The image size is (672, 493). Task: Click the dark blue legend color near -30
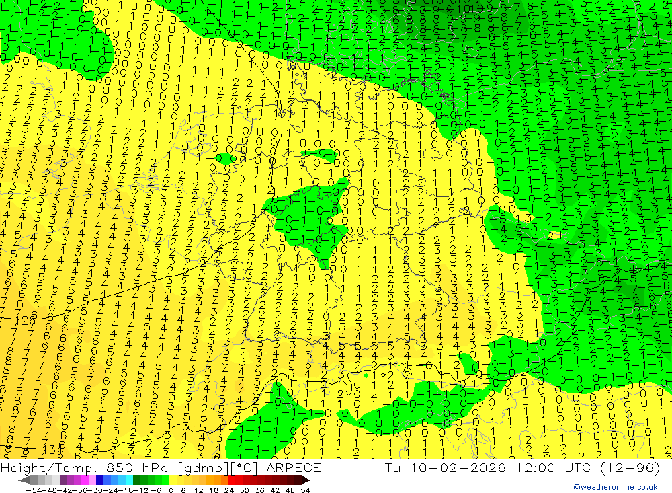pyautogui.click(x=99, y=480)
